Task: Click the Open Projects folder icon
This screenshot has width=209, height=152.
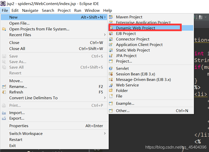Action: 4,29
